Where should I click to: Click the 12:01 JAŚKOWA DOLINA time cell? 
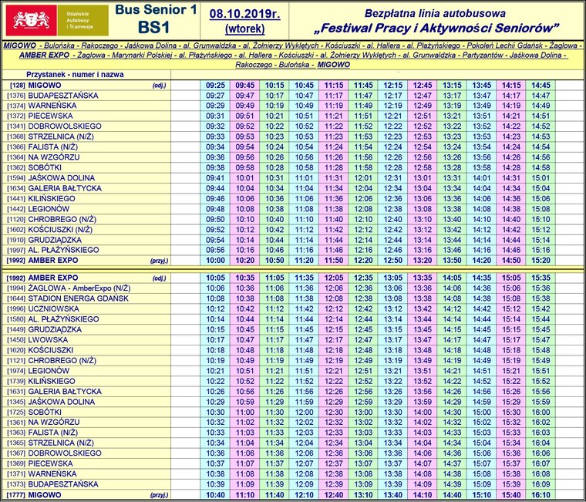pyautogui.click(x=363, y=178)
